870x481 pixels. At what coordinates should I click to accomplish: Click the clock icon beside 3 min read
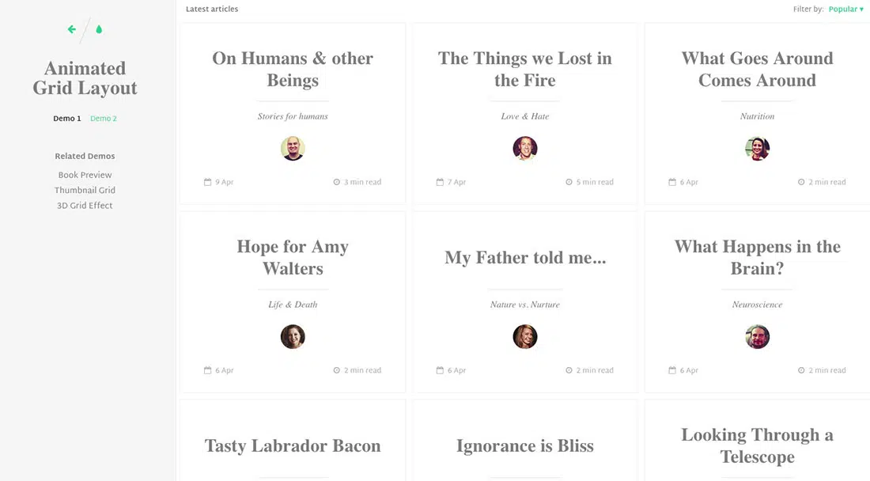pyautogui.click(x=336, y=182)
